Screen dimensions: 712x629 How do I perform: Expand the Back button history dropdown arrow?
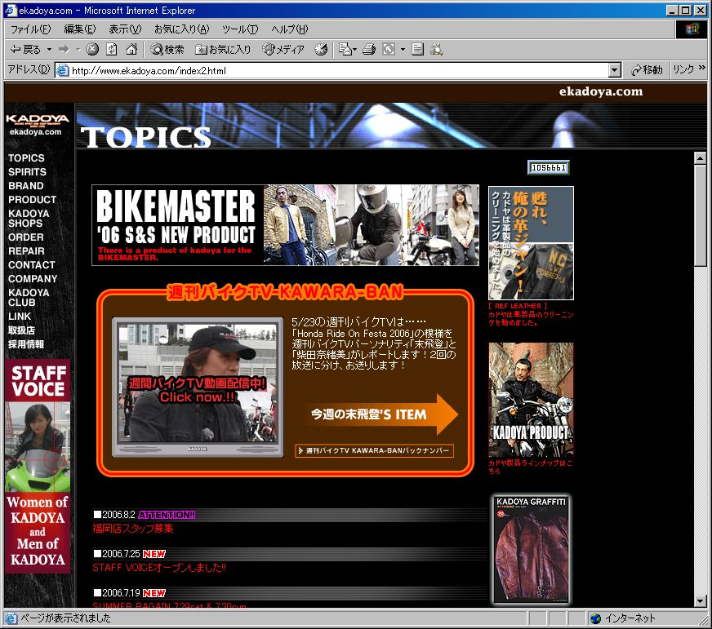click(x=49, y=50)
